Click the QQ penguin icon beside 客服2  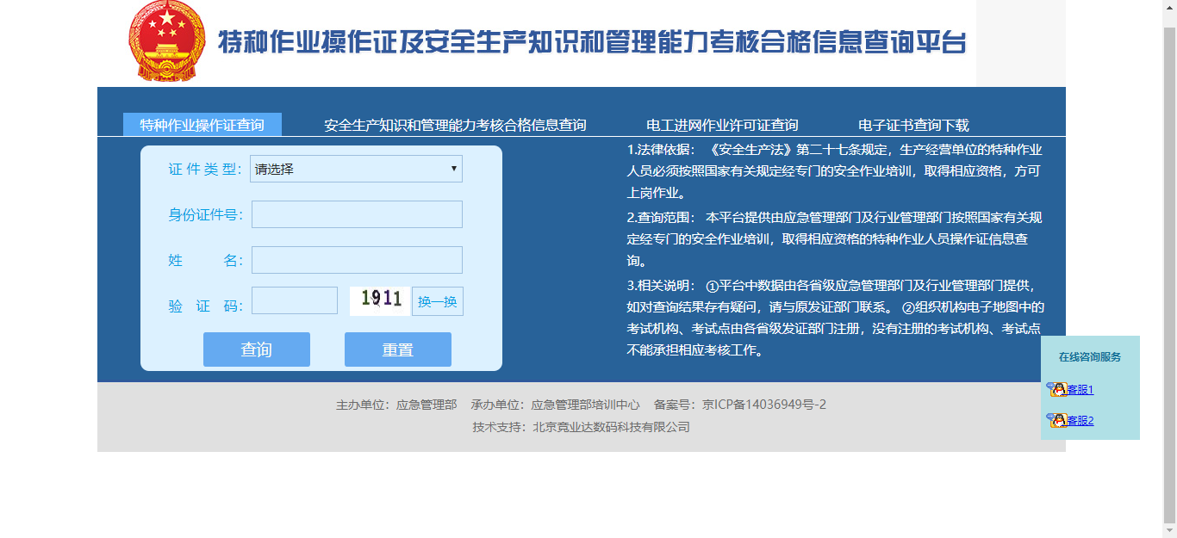tap(1057, 420)
